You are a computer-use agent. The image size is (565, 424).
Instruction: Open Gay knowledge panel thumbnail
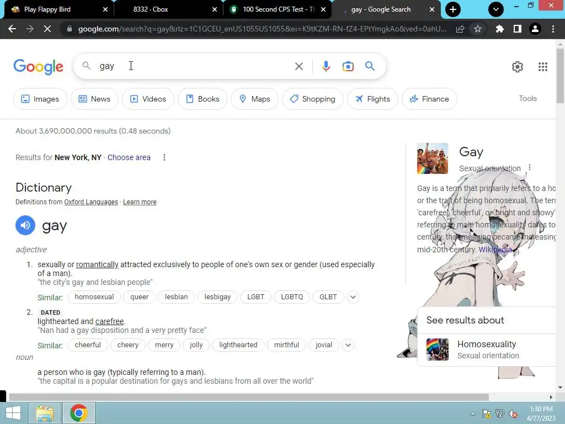click(433, 158)
